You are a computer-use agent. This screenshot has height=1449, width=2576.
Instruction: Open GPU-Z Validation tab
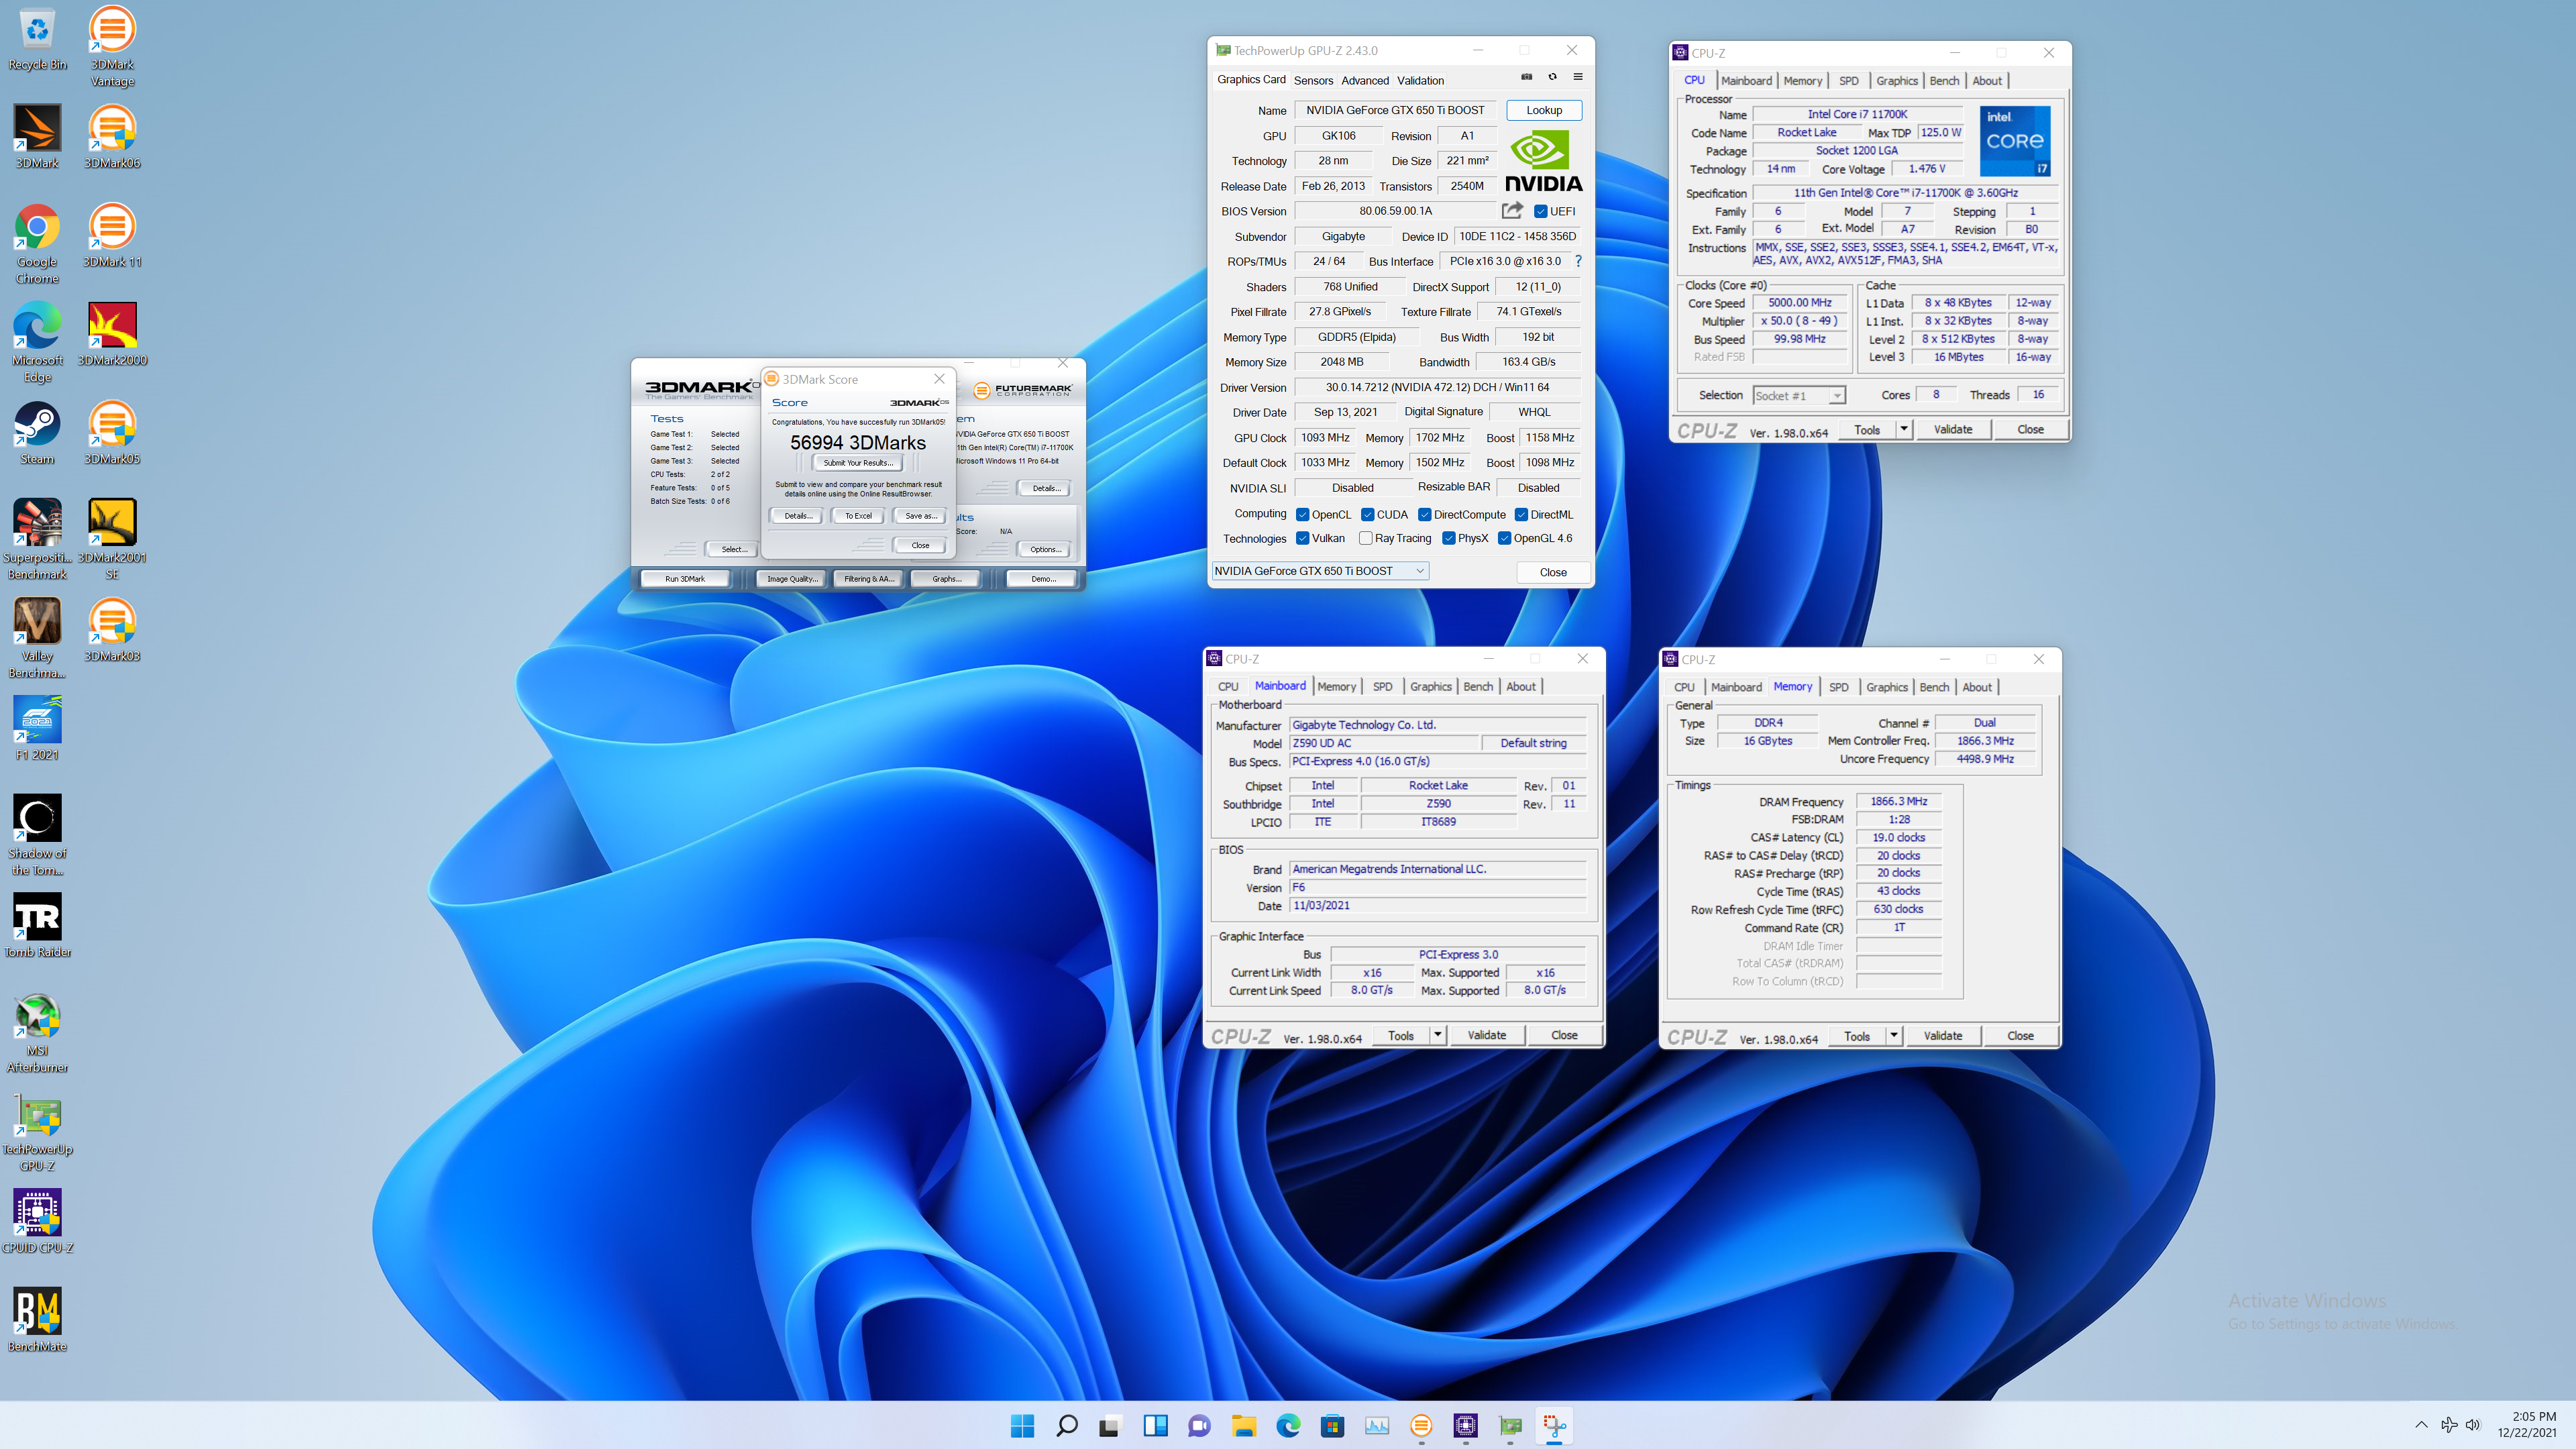coord(1420,80)
